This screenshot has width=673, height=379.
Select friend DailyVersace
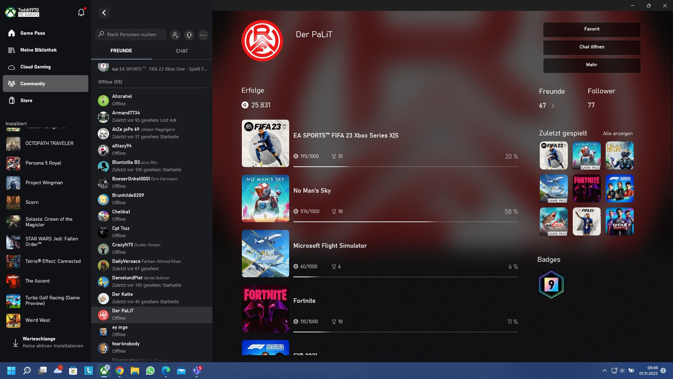click(151, 265)
